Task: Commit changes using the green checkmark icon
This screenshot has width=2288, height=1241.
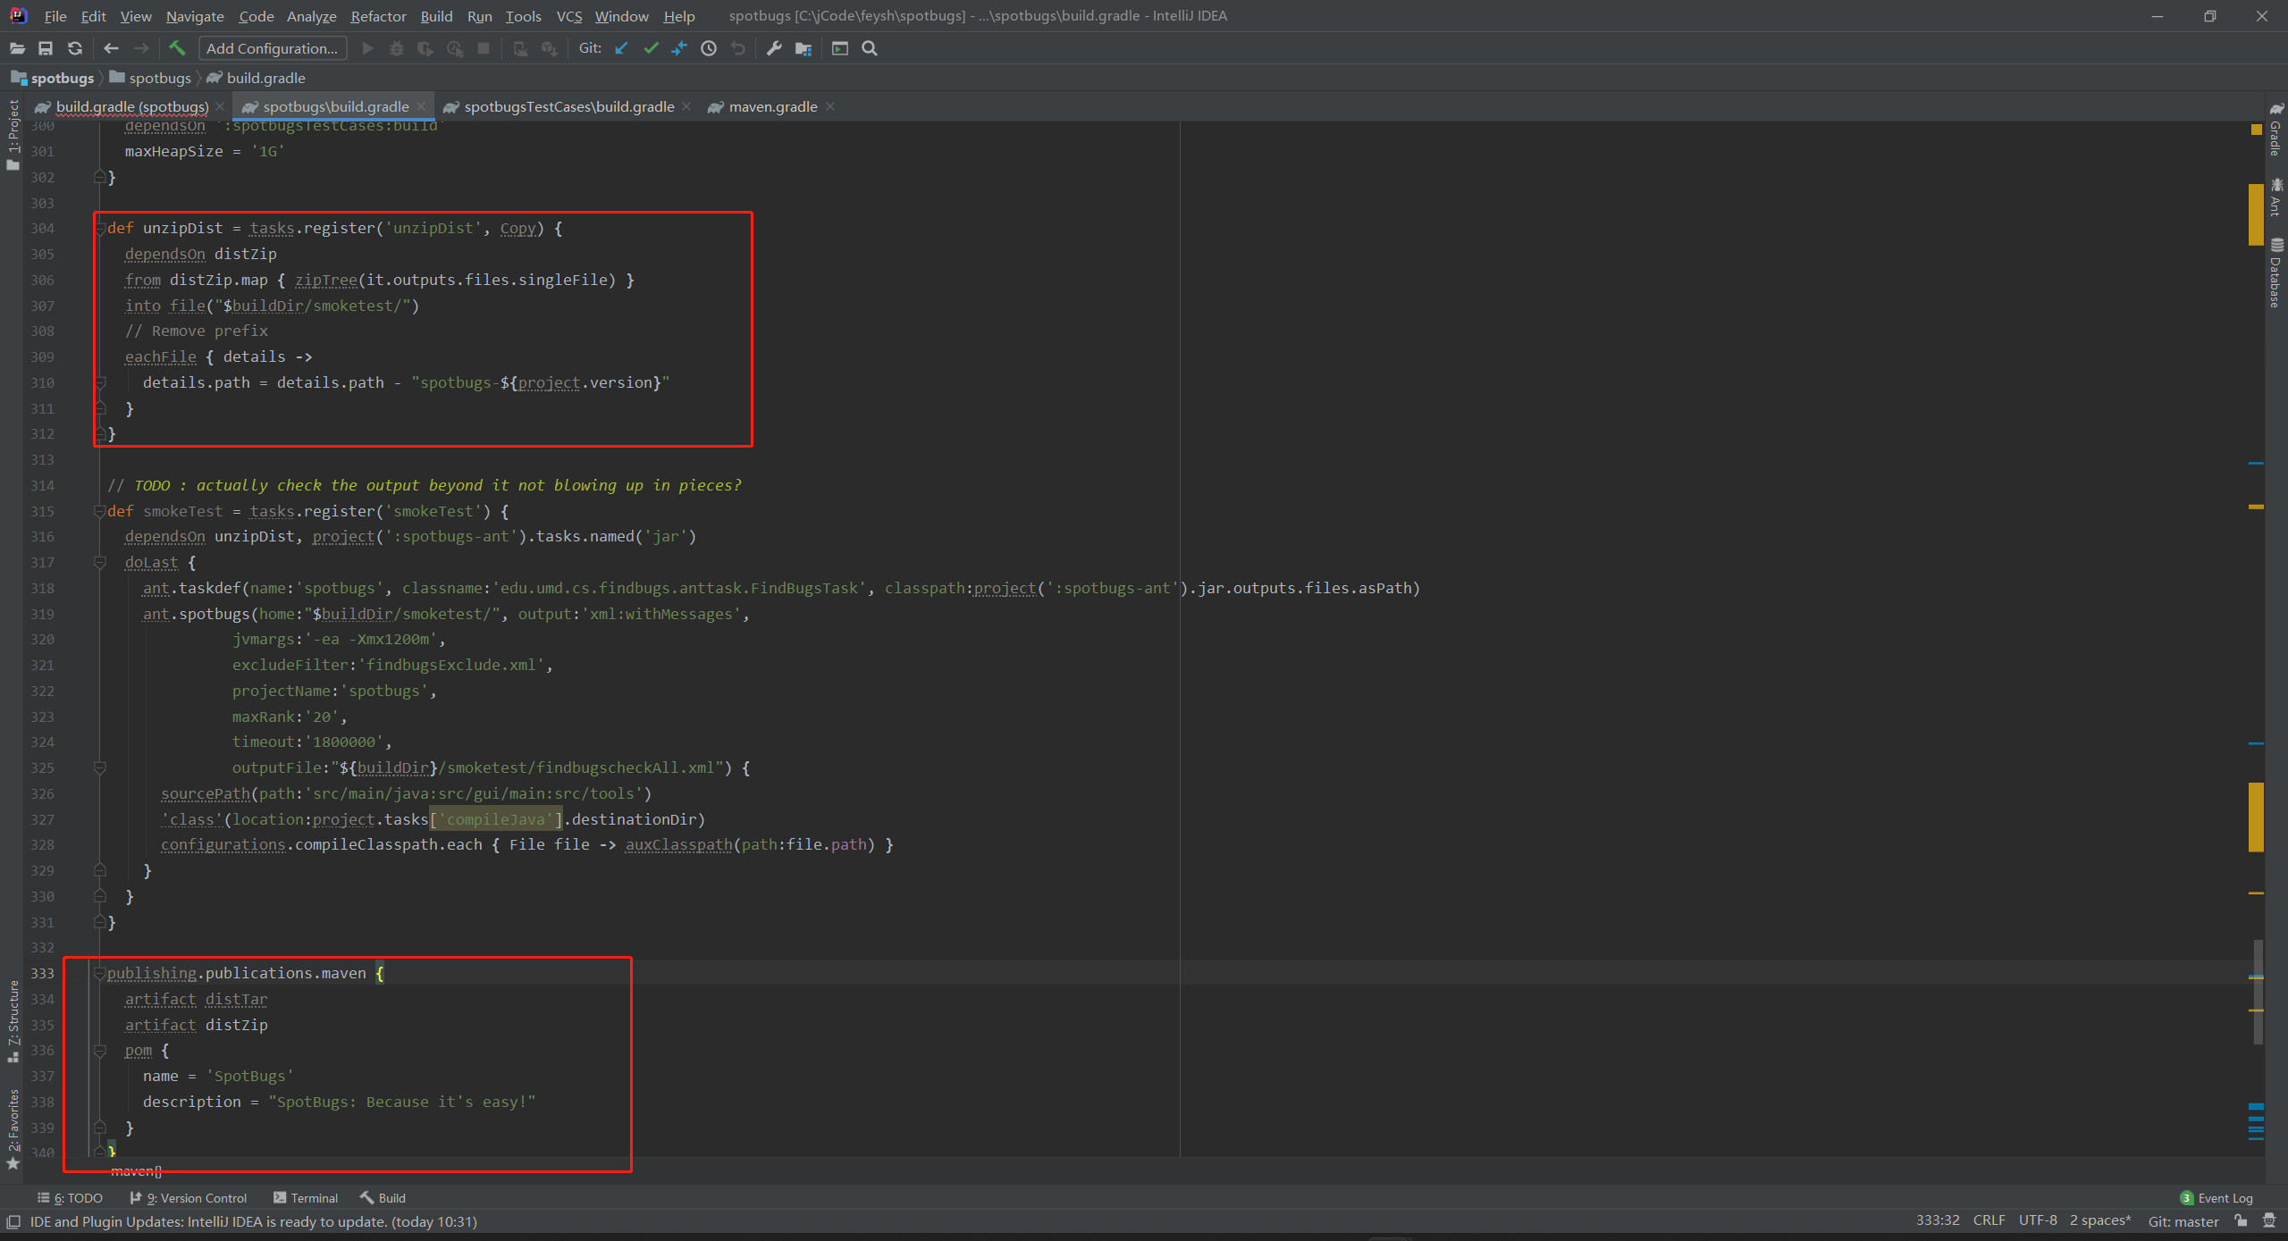Action: (x=651, y=48)
